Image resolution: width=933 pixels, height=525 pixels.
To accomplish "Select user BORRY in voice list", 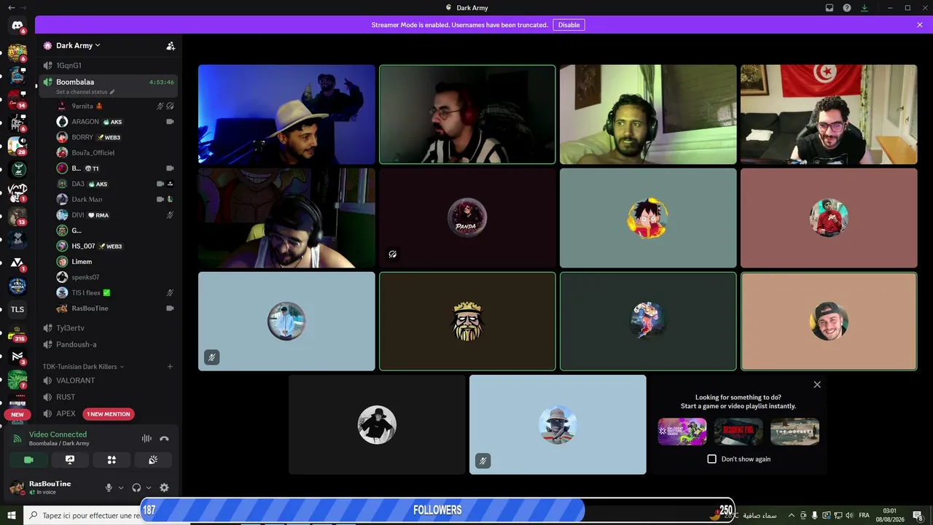I will point(115,137).
